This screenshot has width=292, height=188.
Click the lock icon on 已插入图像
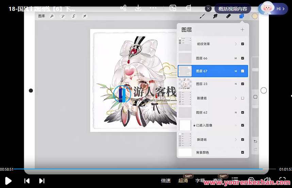tap(194, 125)
